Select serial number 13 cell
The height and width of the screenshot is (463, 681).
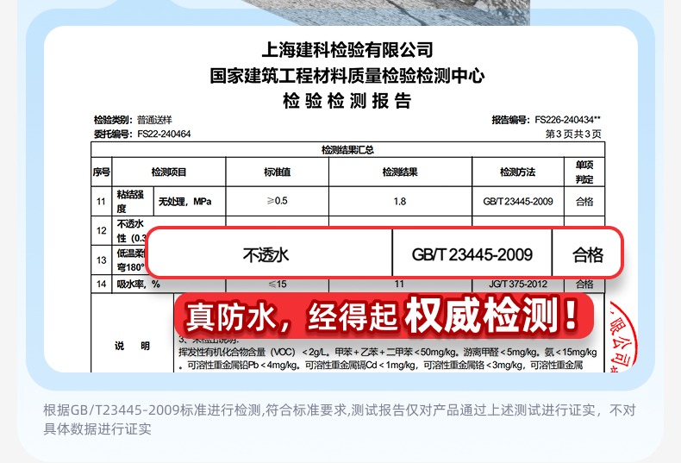click(101, 260)
